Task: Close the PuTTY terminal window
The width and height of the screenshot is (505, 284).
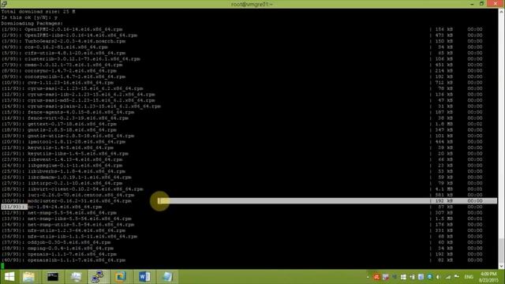Action: pyautogui.click(x=496, y=4)
